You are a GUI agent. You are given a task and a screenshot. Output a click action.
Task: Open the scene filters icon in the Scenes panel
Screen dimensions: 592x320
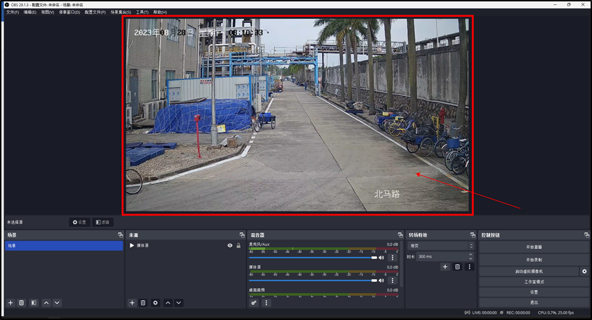33,303
